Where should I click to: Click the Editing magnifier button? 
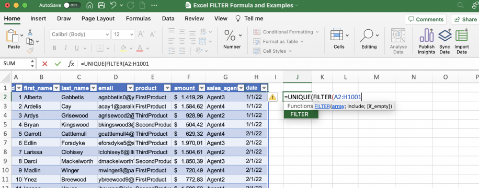point(369,39)
